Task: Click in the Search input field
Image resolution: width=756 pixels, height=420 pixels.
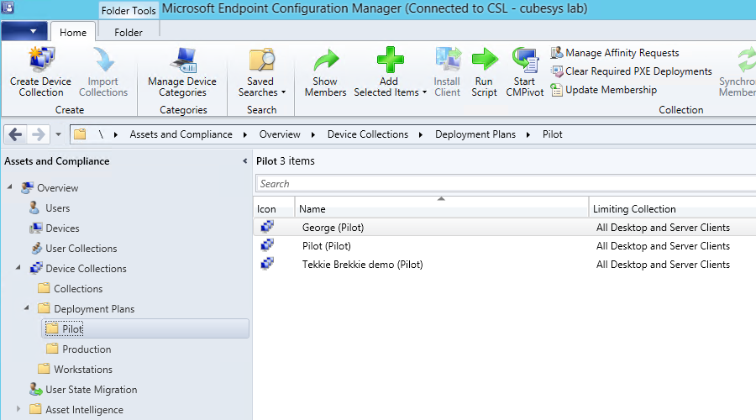Action: pyautogui.click(x=504, y=184)
